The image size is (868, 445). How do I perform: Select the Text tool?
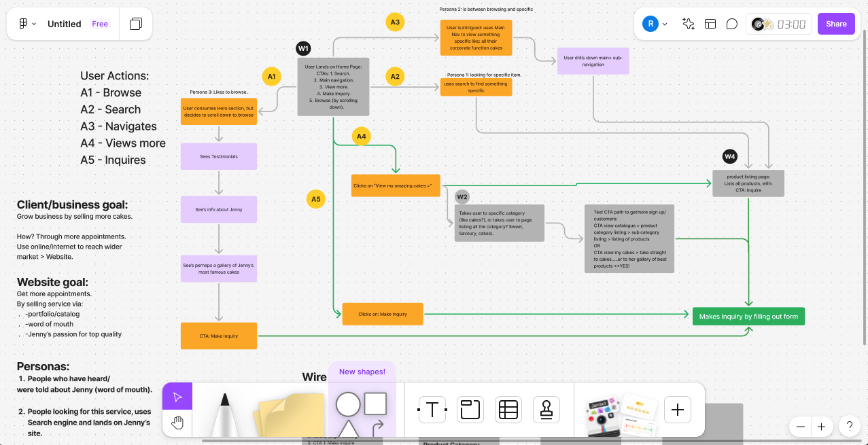point(432,410)
